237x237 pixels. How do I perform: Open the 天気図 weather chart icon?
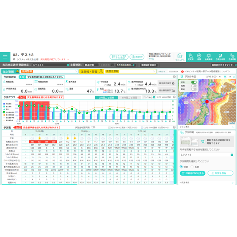click(191, 57)
